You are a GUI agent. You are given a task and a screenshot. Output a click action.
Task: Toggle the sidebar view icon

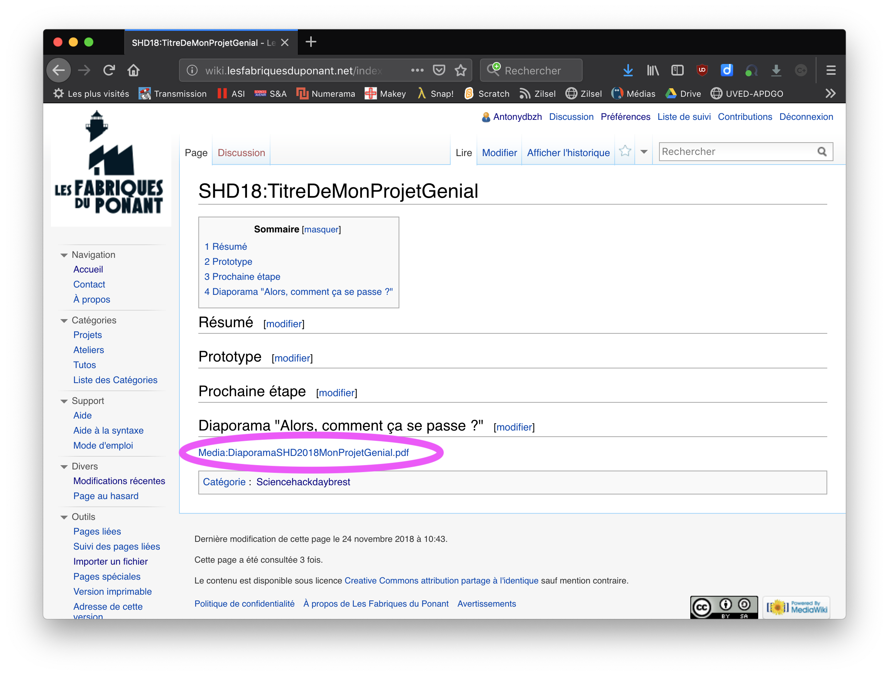(x=678, y=71)
